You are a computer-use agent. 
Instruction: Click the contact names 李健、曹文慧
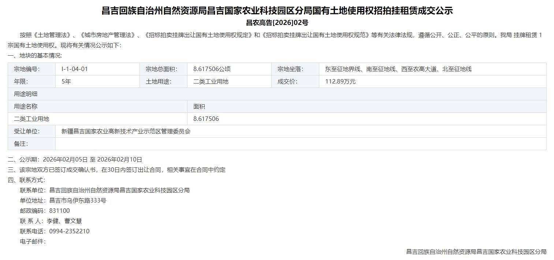pyautogui.click(x=64, y=221)
